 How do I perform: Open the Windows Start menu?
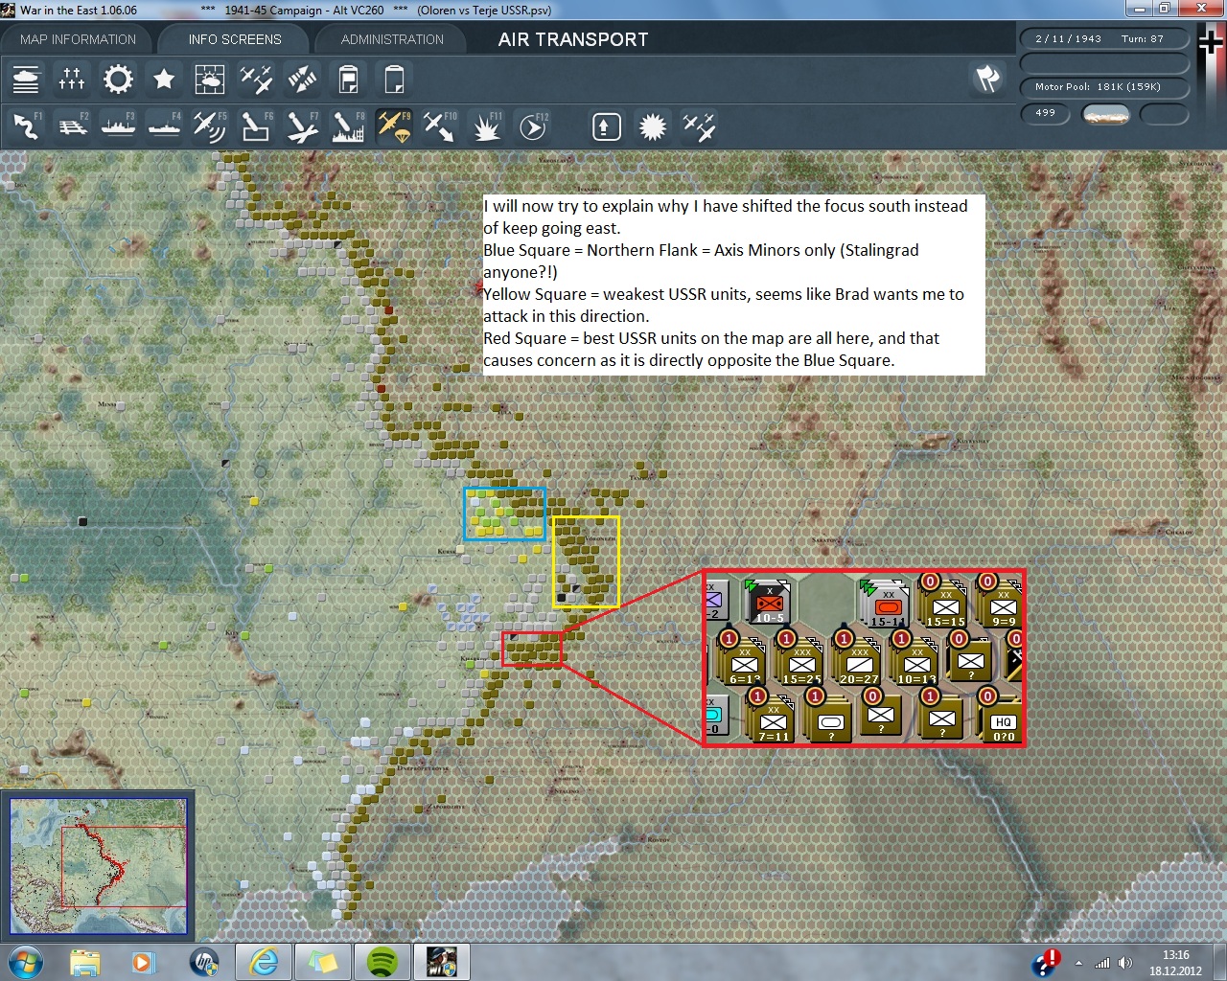click(x=26, y=962)
